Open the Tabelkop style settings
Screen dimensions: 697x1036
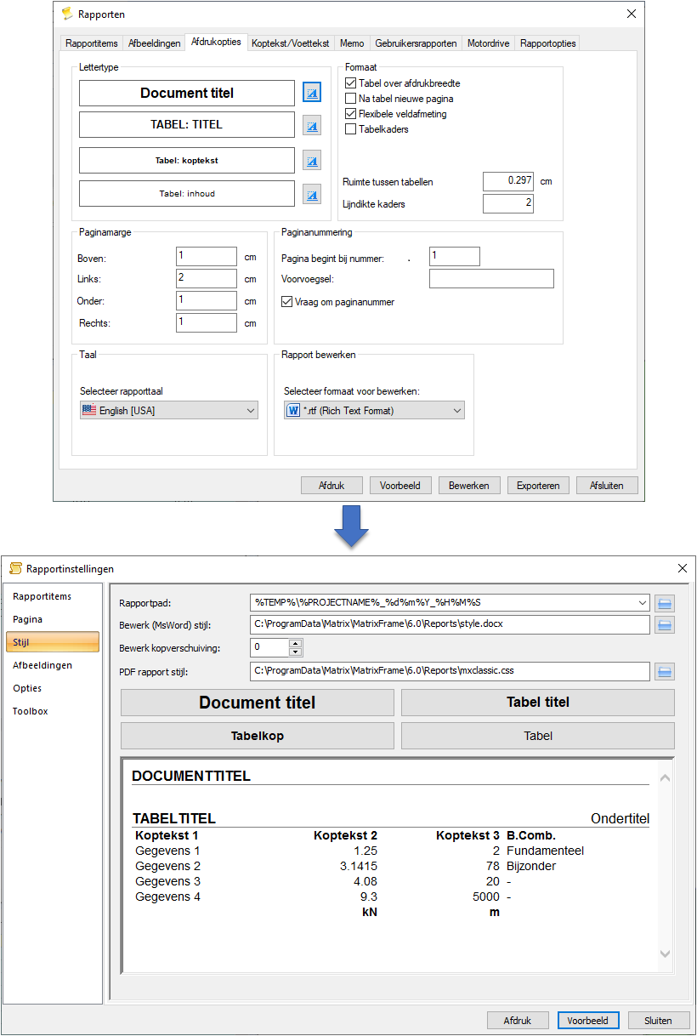click(x=257, y=735)
